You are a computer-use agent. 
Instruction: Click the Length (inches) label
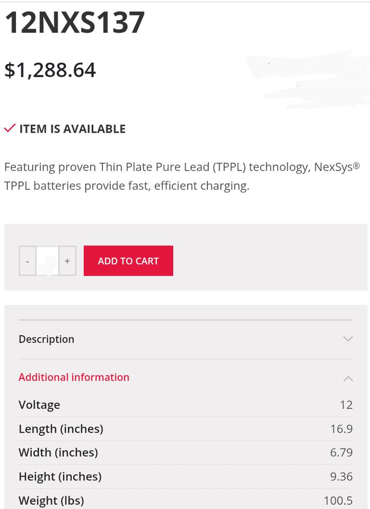(x=61, y=429)
